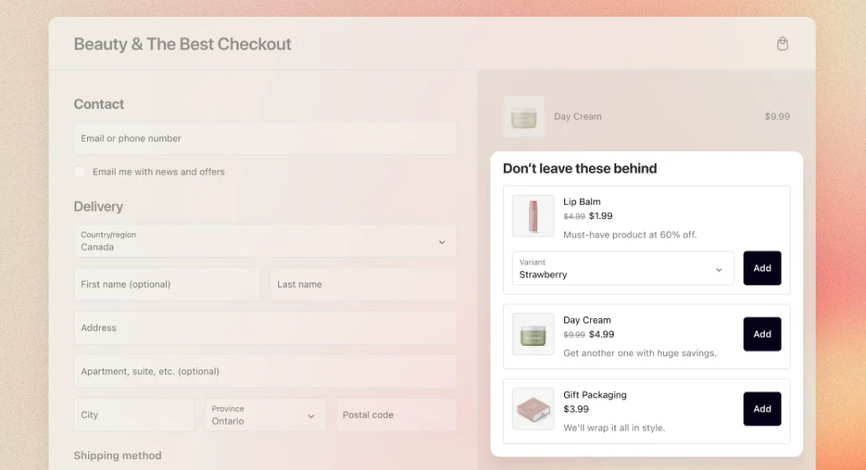
Task: Add discounted Day Cream to the order
Action: [762, 334]
